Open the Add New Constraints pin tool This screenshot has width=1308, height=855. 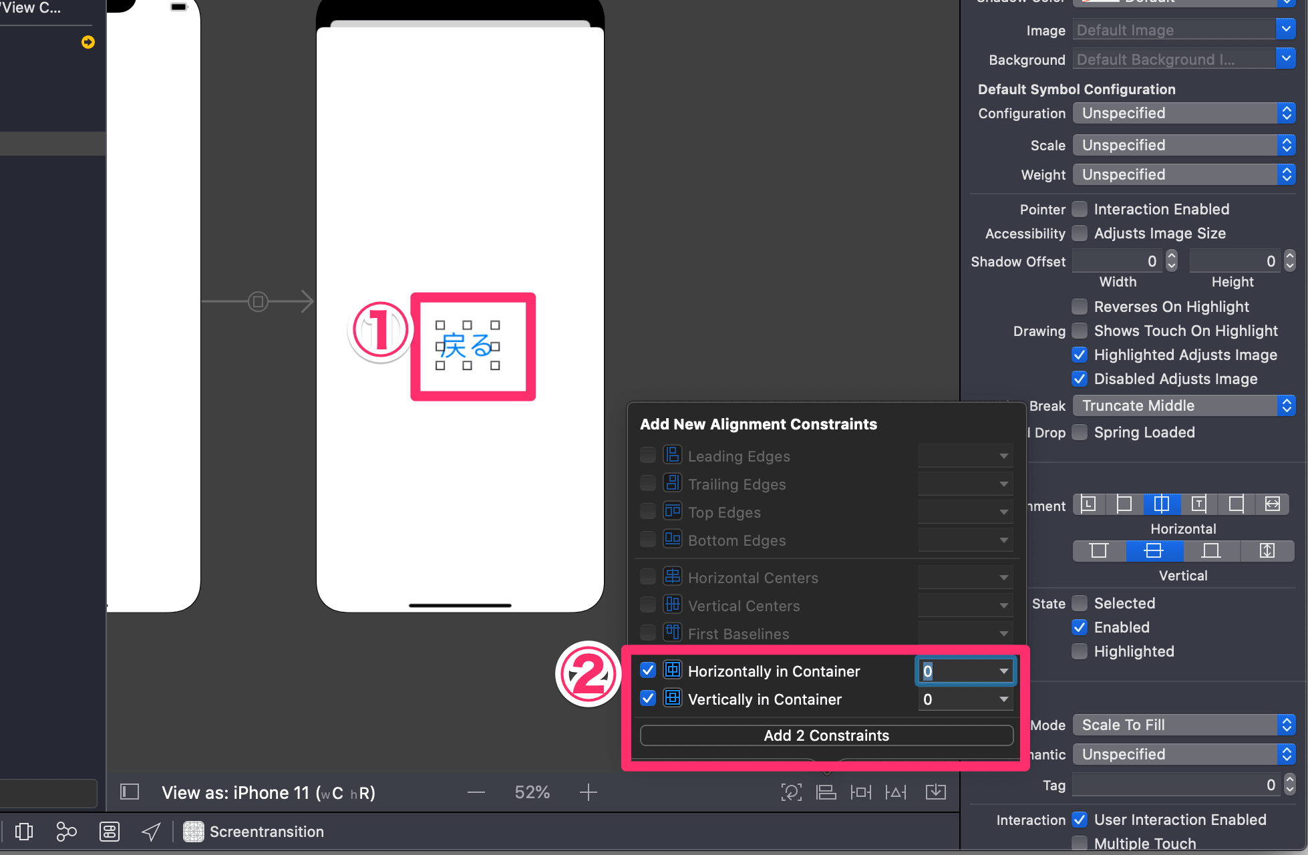[x=861, y=792]
